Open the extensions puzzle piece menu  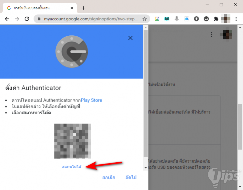pyautogui.click(x=216, y=19)
